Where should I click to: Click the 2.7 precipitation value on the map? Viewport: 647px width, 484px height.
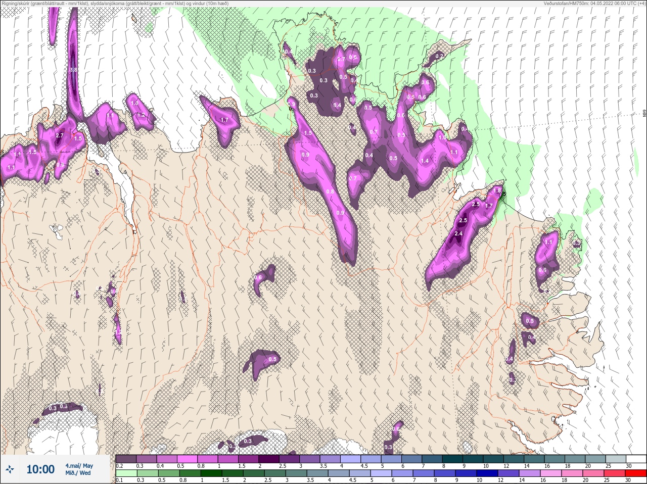(60, 135)
